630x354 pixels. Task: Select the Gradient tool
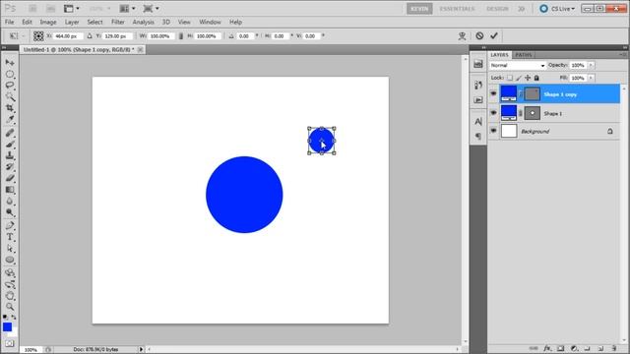[x=10, y=190]
